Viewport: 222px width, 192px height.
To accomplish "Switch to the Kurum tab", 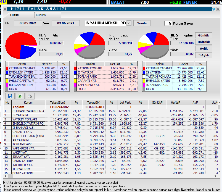I will pos(47,15).
